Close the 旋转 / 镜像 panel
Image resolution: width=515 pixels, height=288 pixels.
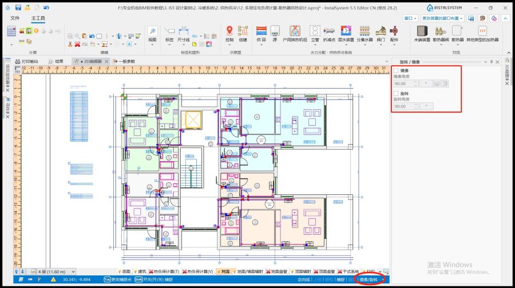(x=497, y=62)
